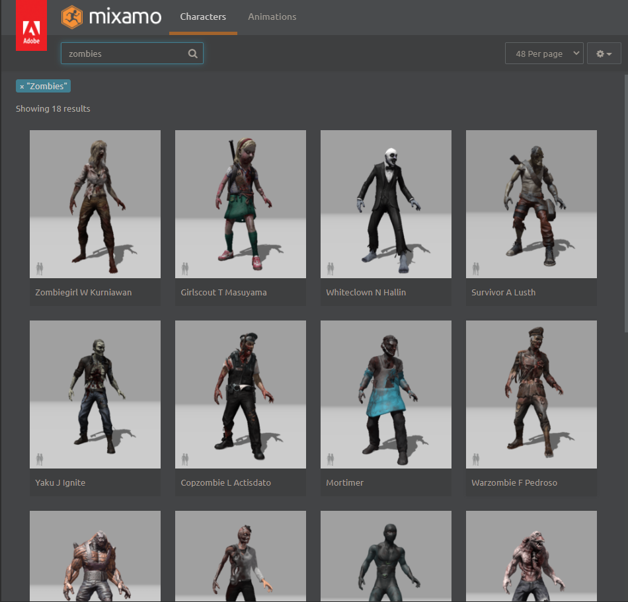Click the vertical page scrollbar

click(x=626, y=204)
